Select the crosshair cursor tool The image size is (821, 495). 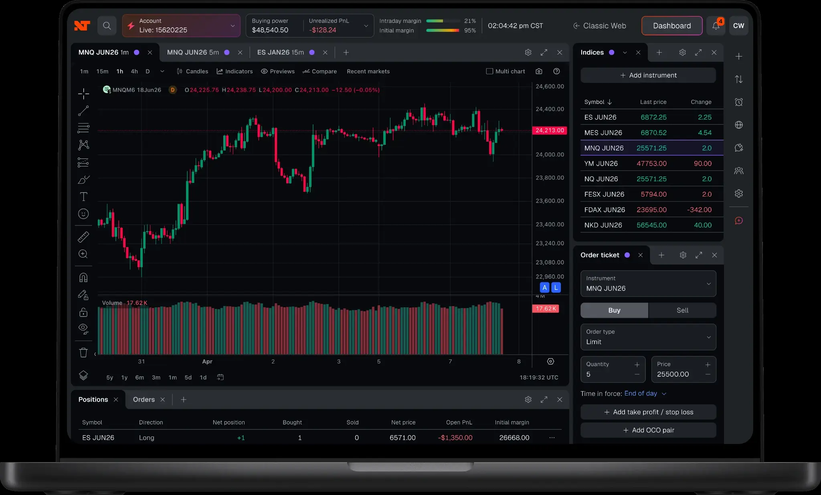83,94
